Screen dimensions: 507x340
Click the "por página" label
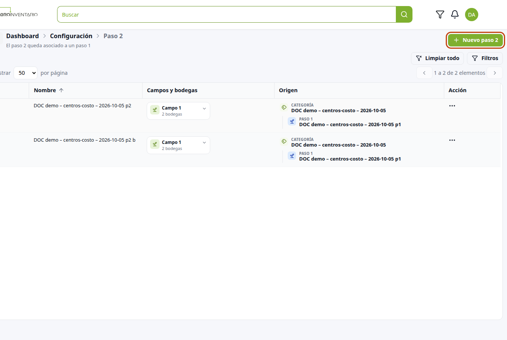tap(54, 73)
